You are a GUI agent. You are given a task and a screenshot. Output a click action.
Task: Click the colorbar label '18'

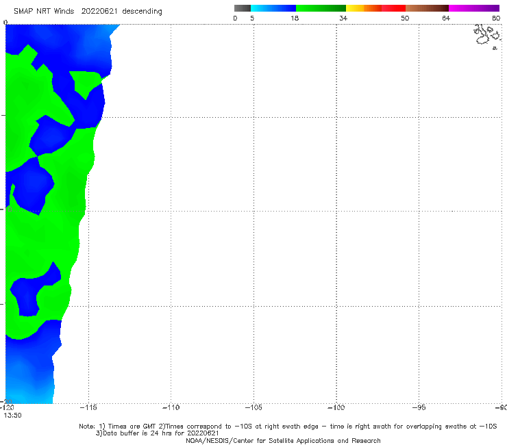click(295, 18)
